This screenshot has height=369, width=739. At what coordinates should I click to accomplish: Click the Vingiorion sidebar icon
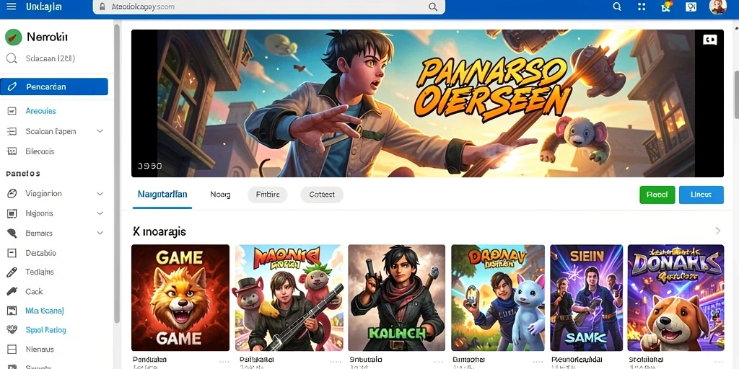pos(12,193)
